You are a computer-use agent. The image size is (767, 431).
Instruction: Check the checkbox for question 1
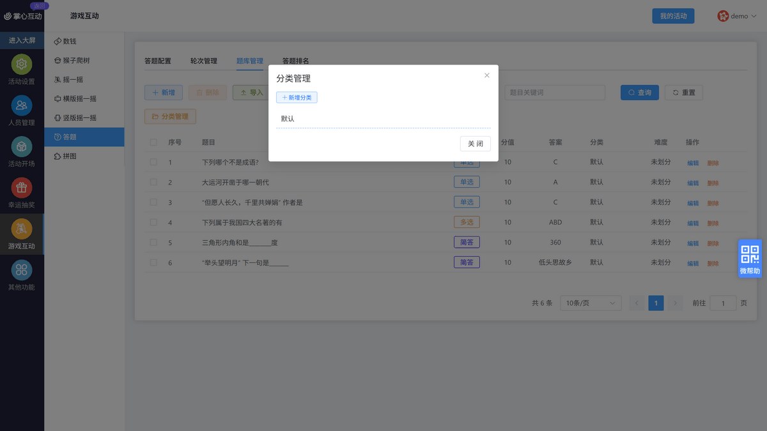click(x=153, y=162)
